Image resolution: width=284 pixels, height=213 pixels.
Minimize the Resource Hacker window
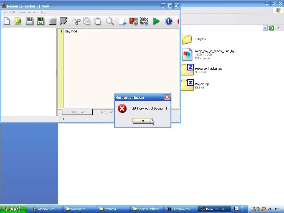coord(163,6)
